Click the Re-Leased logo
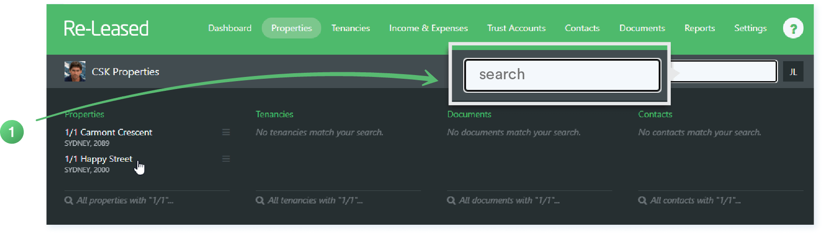 pos(106,28)
